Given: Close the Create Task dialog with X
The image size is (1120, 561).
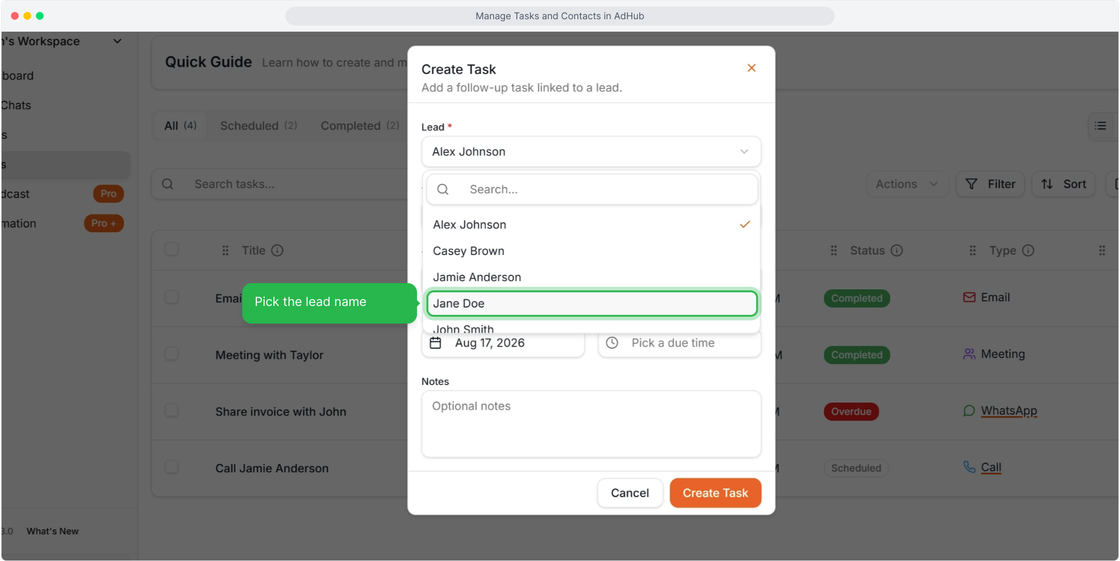Looking at the screenshot, I should [x=751, y=68].
